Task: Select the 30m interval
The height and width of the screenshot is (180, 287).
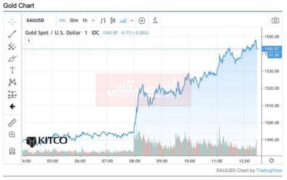Action: tap(74, 21)
